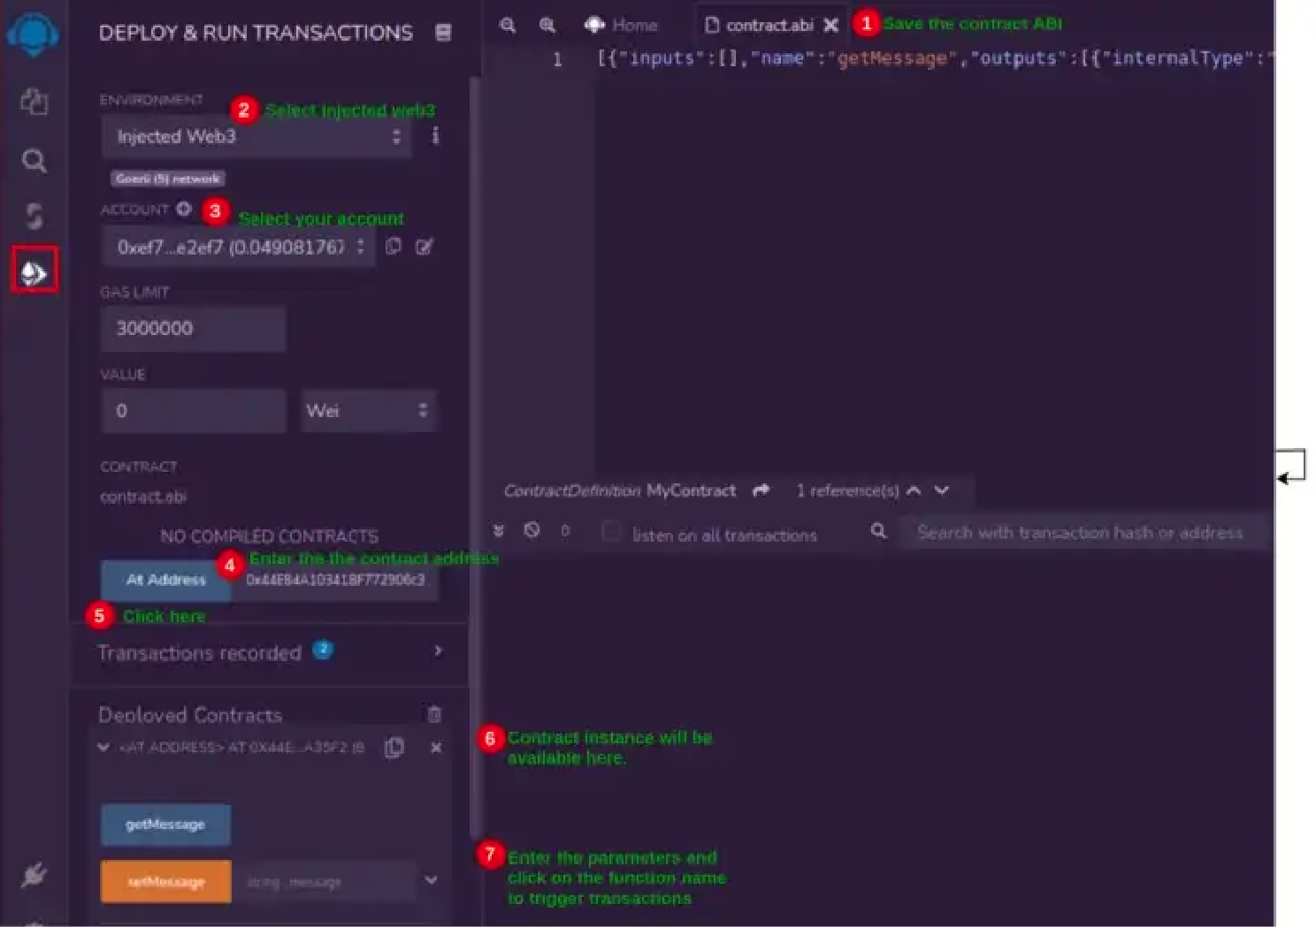Image resolution: width=1316 pixels, height=927 pixels.
Task: Open the File Explorer sidebar icon
Action: 34,102
